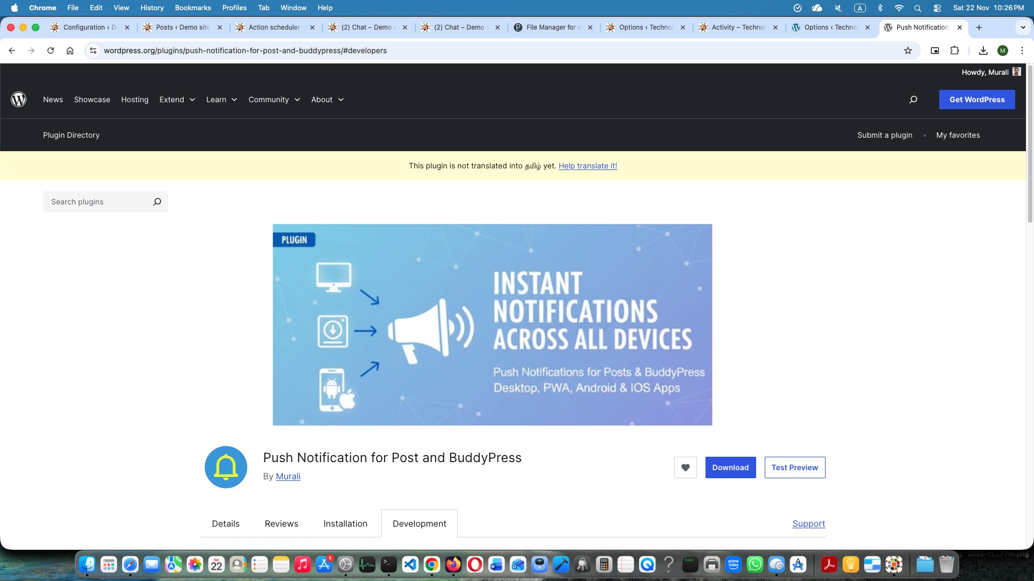This screenshot has height=581, width=1034.
Task: Select the Installation tab
Action: (345, 523)
